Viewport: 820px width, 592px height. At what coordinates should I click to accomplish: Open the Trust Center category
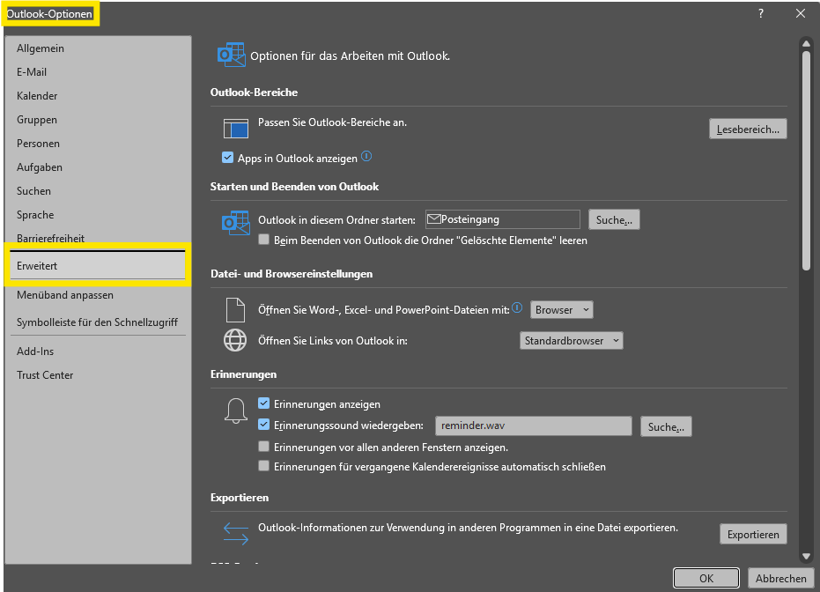coord(45,375)
